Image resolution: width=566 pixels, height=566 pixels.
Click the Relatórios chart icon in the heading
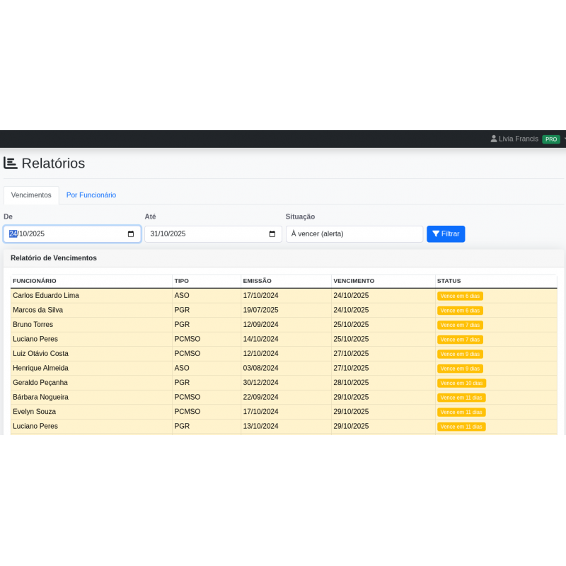(x=11, y=163)
